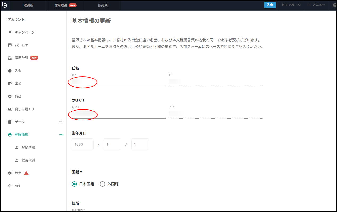Click the お知らせ message icon
This screenshot has height=212, width=337.
pos(10,45)
